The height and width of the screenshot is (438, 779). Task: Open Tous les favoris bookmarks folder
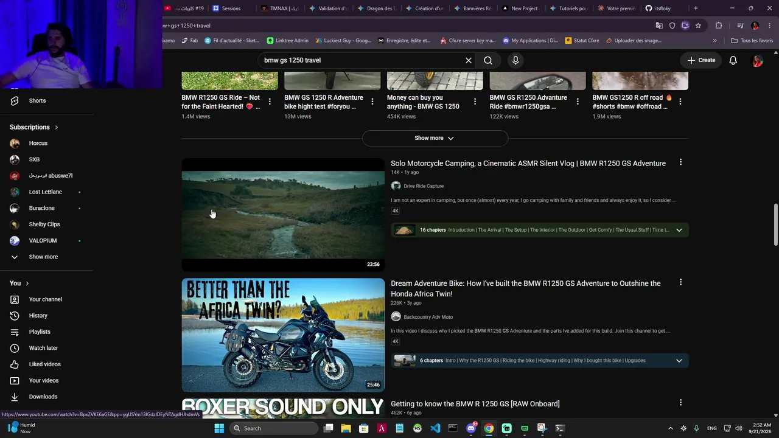coord(752,41)
